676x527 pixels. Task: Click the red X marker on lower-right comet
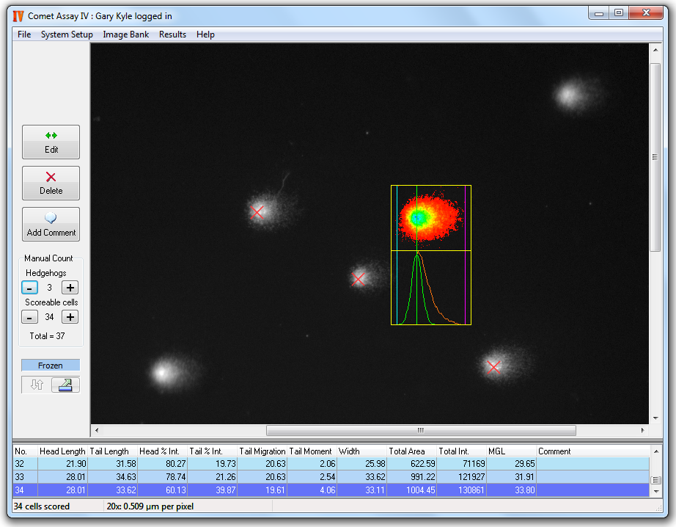tap(493, 367)
